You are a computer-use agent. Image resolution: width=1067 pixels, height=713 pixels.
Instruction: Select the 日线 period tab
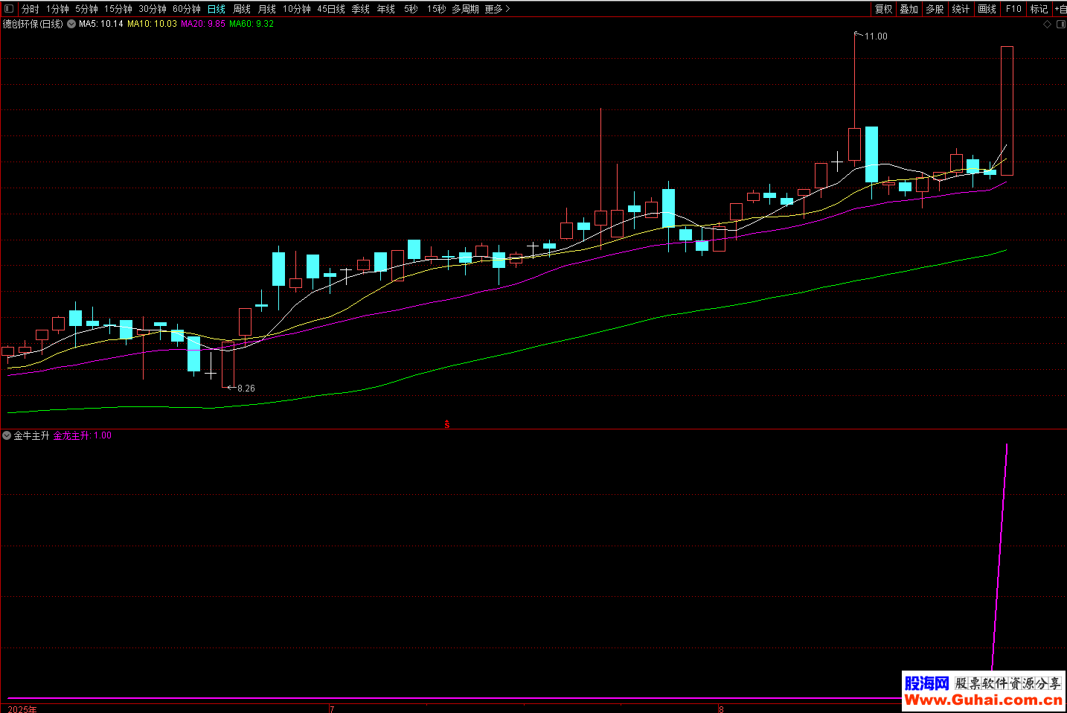(x=217, y=9)
